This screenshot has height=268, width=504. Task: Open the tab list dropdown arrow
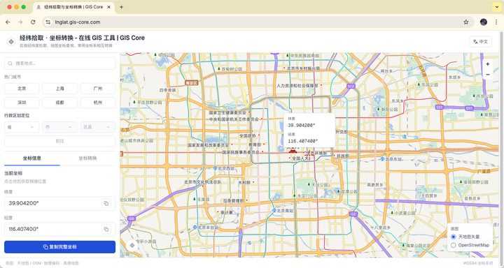(497, 7)
